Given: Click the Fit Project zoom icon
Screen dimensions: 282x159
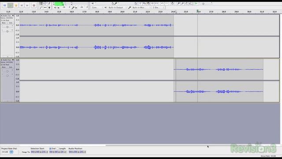Looking at the screenshot, I should tap(190, 4).
